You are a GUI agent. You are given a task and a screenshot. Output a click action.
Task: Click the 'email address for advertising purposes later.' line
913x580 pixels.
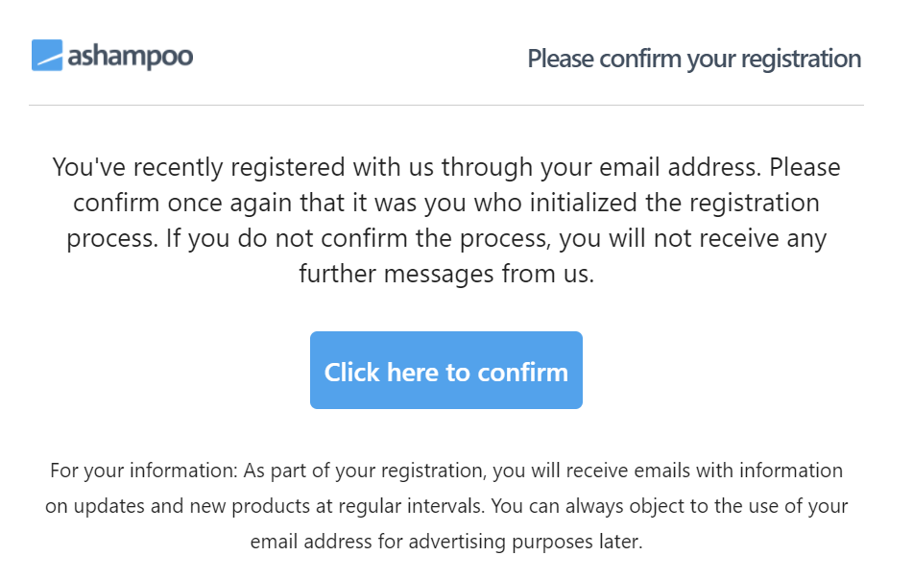click(x=446, y=542)
